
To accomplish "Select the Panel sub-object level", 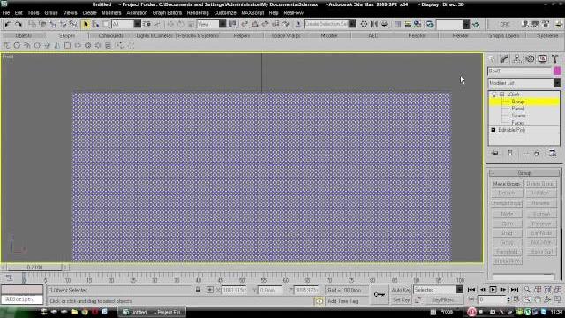I will [x=517, y=109].
